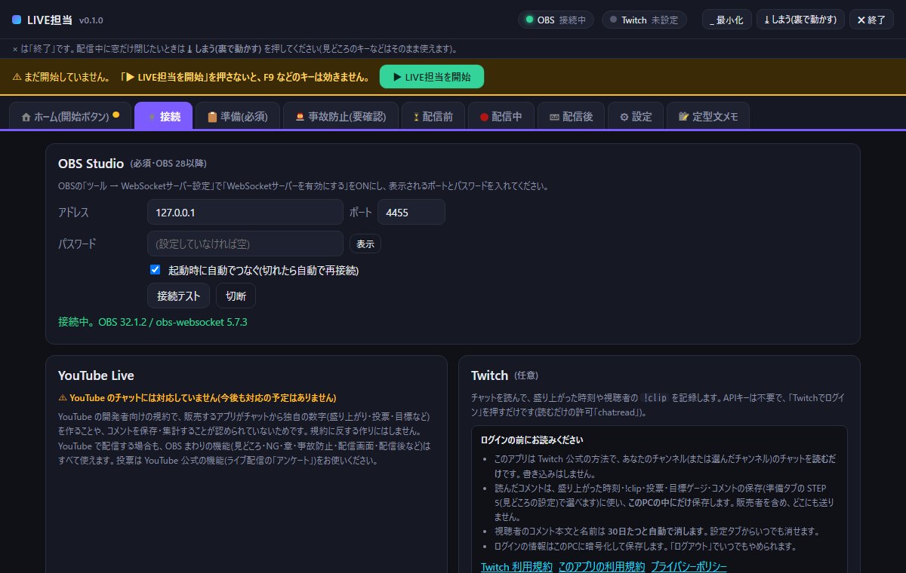Start with the green LIVE担当を開始 button
Image resolution: width=906 pixels, height=573 pixels.
431,77
